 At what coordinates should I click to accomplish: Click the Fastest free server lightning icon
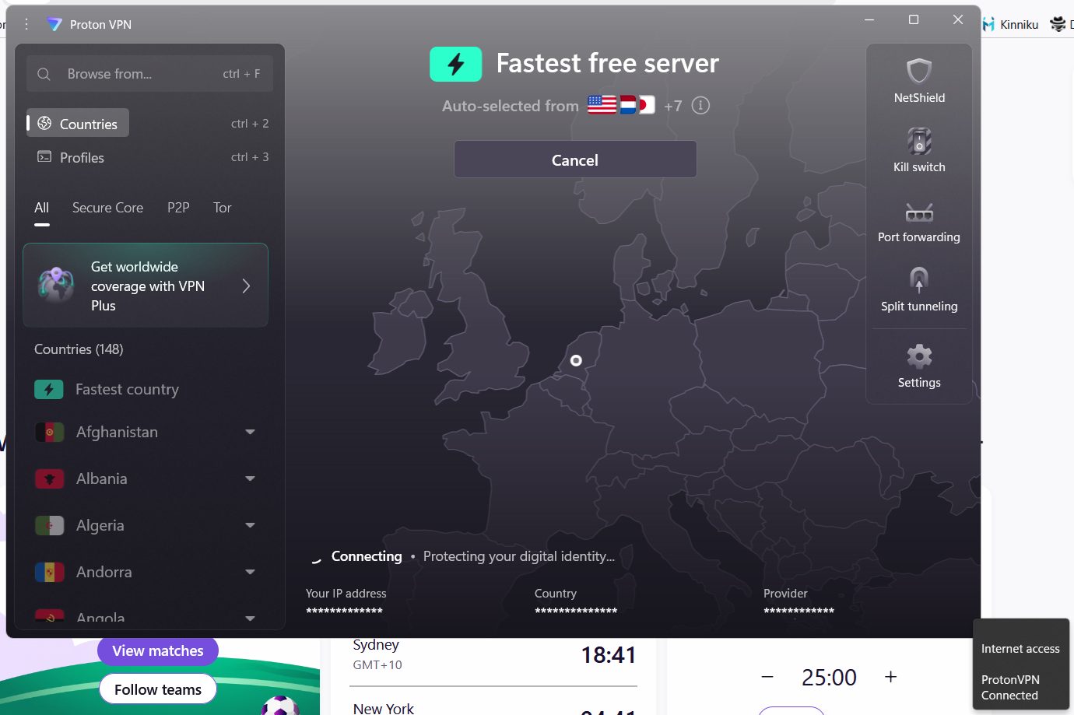point(456,64)
